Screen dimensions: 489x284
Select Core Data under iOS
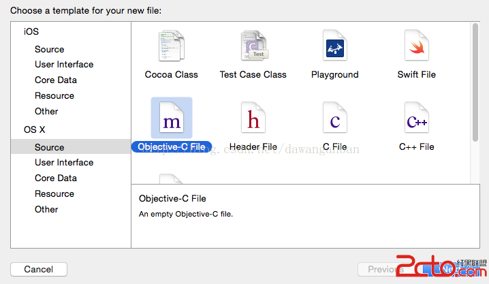56,80
